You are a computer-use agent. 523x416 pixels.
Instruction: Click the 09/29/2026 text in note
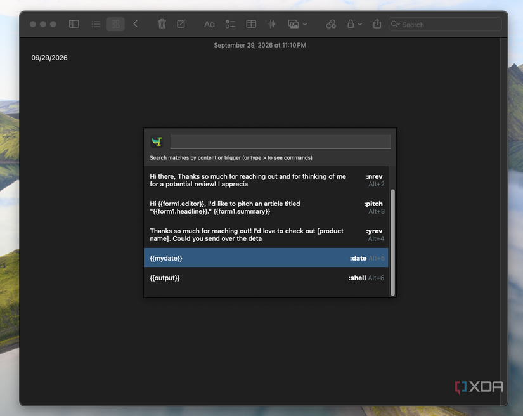coord(49,58)
